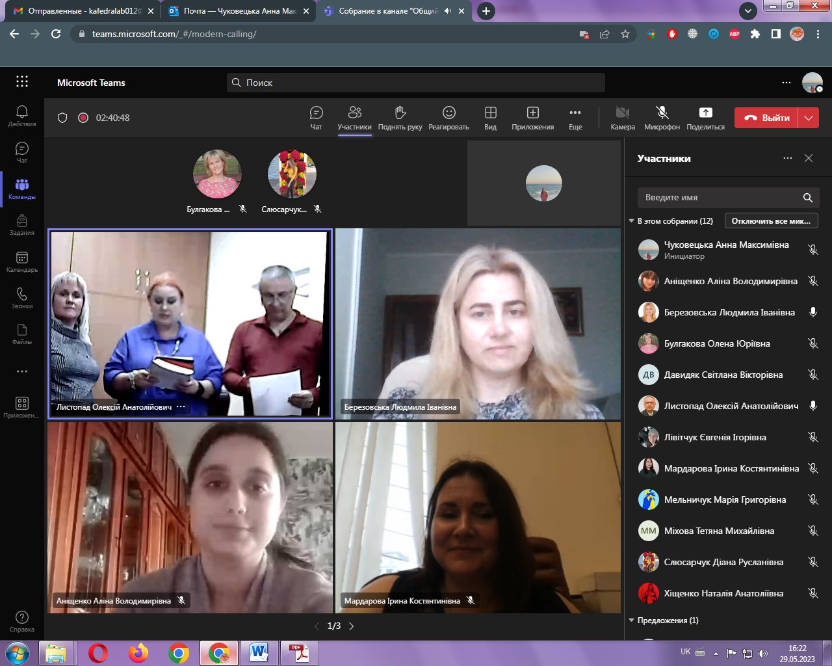Leave the meeting with Выйти
This screenshot has width=832, height=666.
(x=766, y=118)
